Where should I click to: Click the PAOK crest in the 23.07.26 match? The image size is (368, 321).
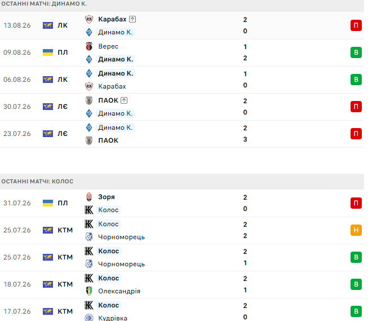pos(89,140)
